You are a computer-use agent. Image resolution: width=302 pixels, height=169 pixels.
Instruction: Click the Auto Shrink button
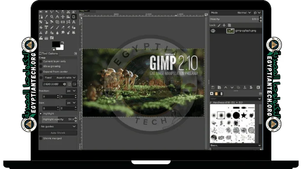click(x=58, y=133)
